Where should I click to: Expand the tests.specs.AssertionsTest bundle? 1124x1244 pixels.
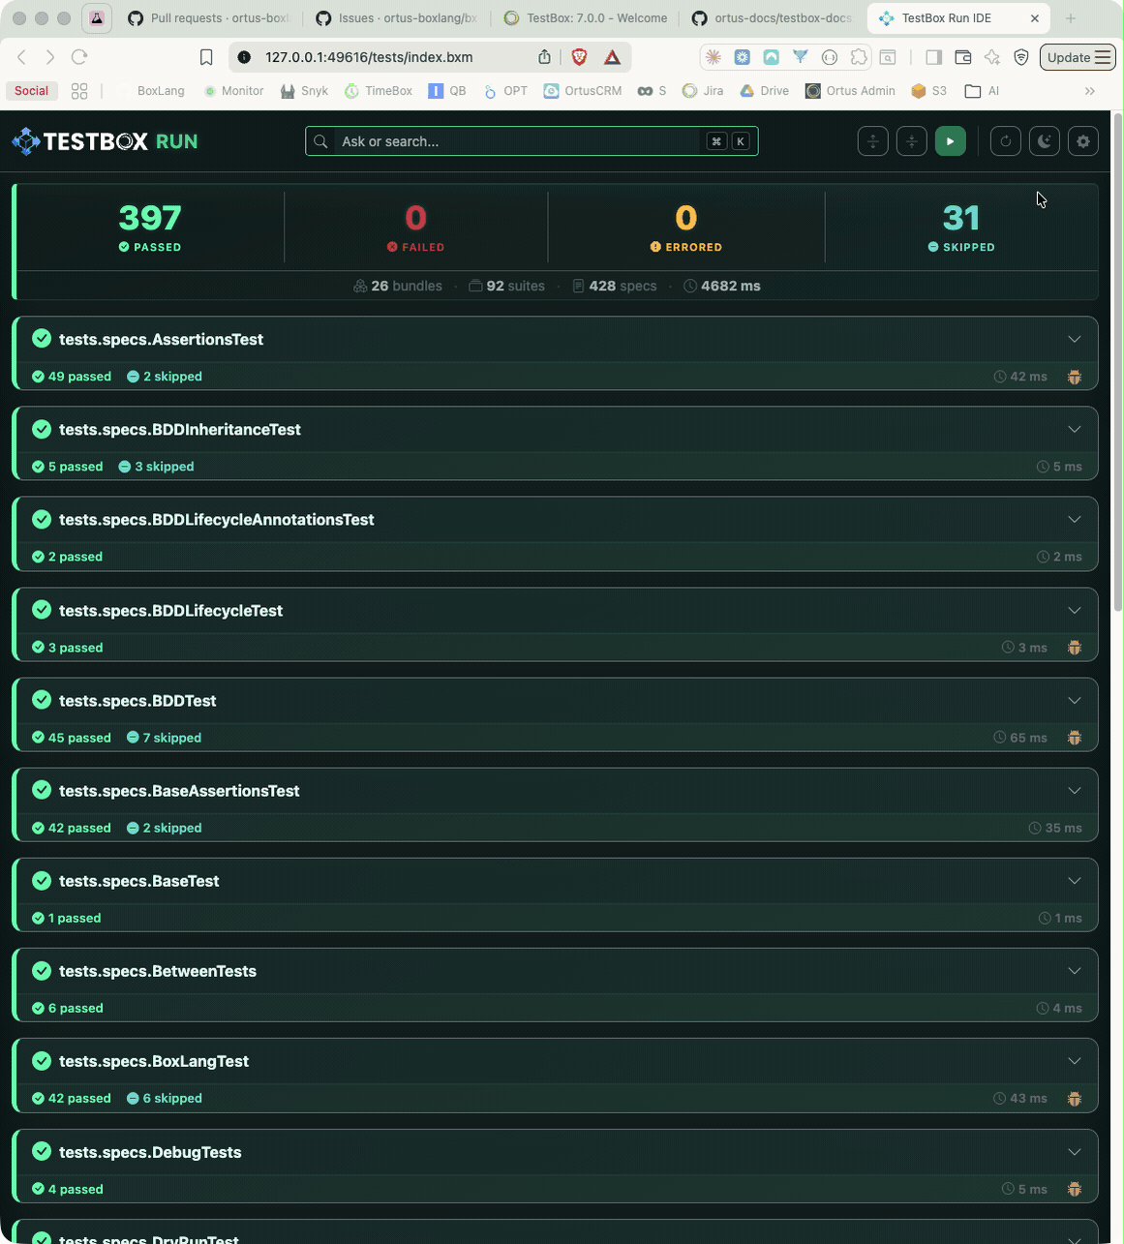pos(1075,339)
